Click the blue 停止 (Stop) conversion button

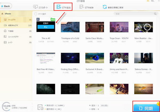pos(46,27)
